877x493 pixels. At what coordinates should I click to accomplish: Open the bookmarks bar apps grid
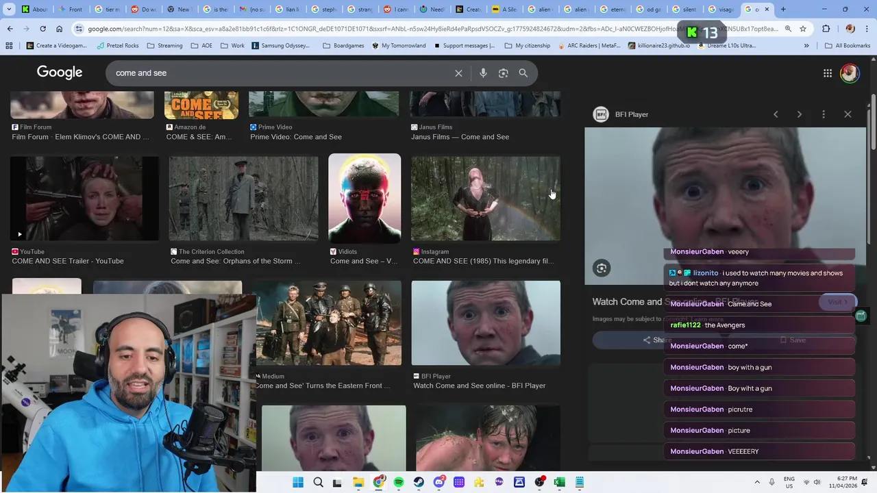(x=9, y=46)
